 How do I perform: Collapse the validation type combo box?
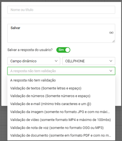61,71
